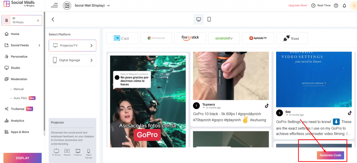The height and width of the screenshot is (163, 357).
Task: Click the Studio monitor icon
Action: (x=7, y=68)
